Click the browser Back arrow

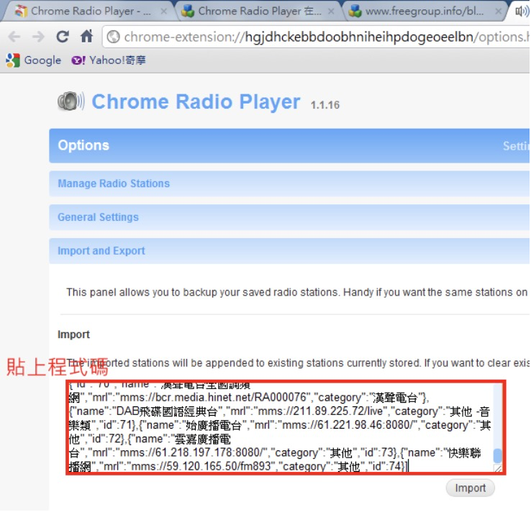click(14, 37)
